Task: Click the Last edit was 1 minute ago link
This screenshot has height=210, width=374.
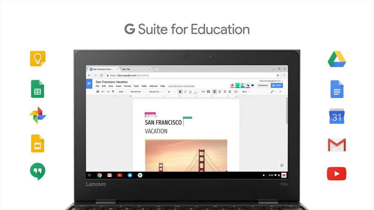Action: coord(181,86)
